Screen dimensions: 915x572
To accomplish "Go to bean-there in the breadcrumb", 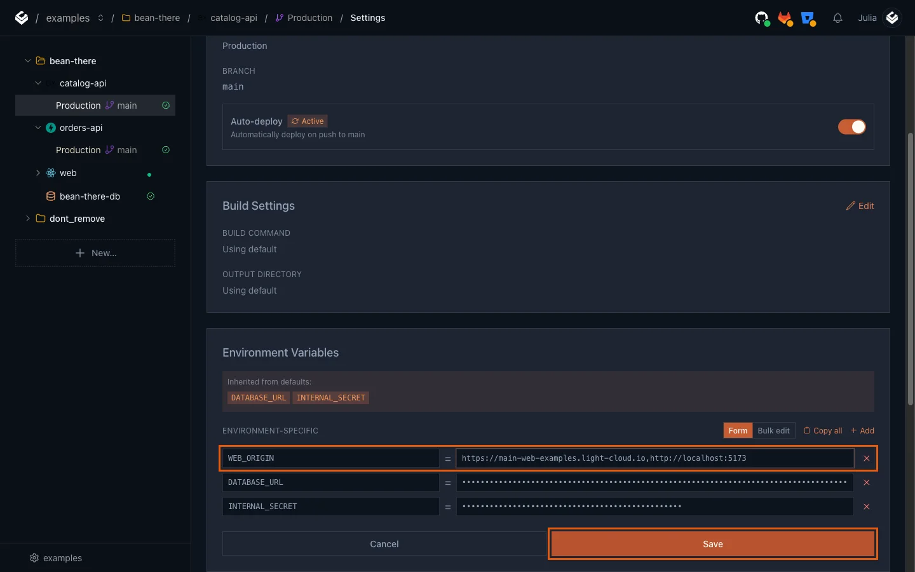I will (x=157, y=18).
